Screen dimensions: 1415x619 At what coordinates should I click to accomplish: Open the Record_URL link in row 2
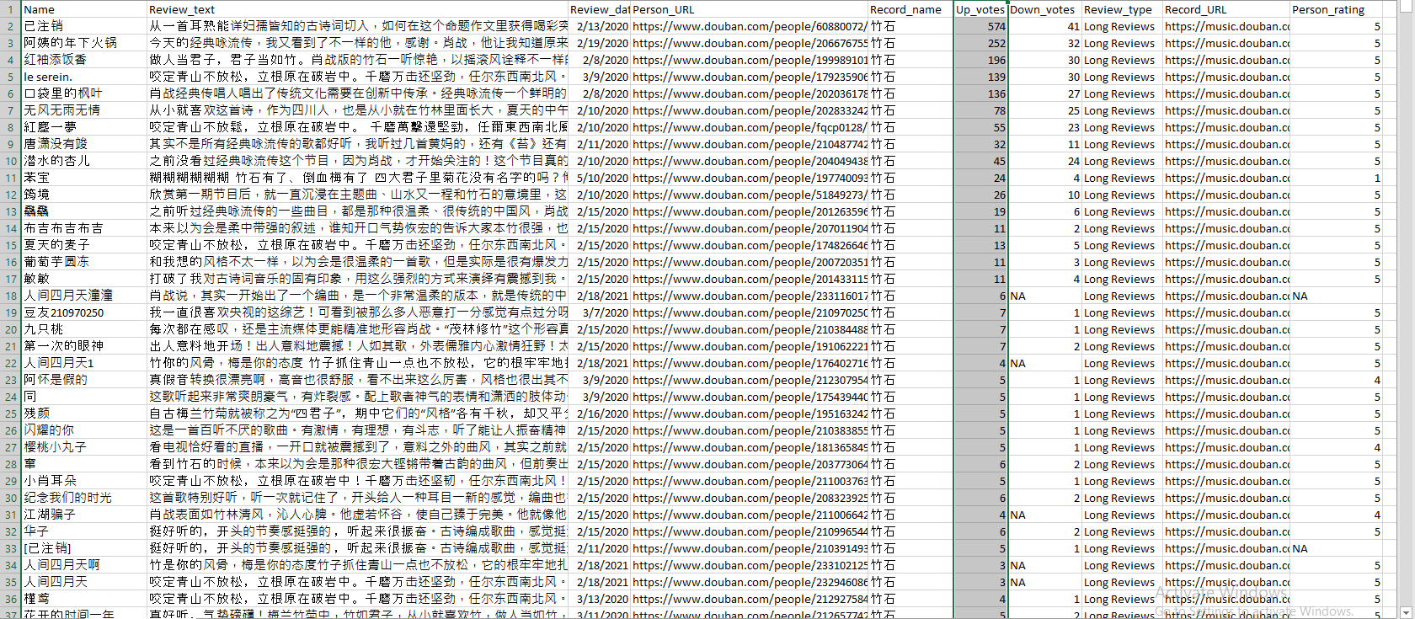pyautogui.click(x=1226, y=26)
